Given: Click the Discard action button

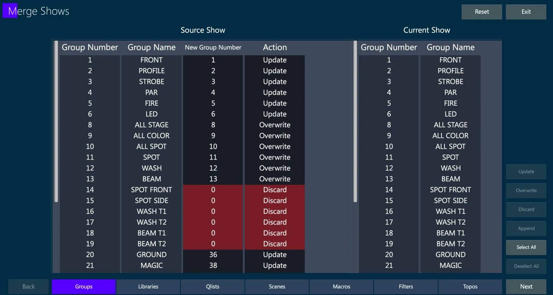Looking at the screenshot, I should click(526, 210).
